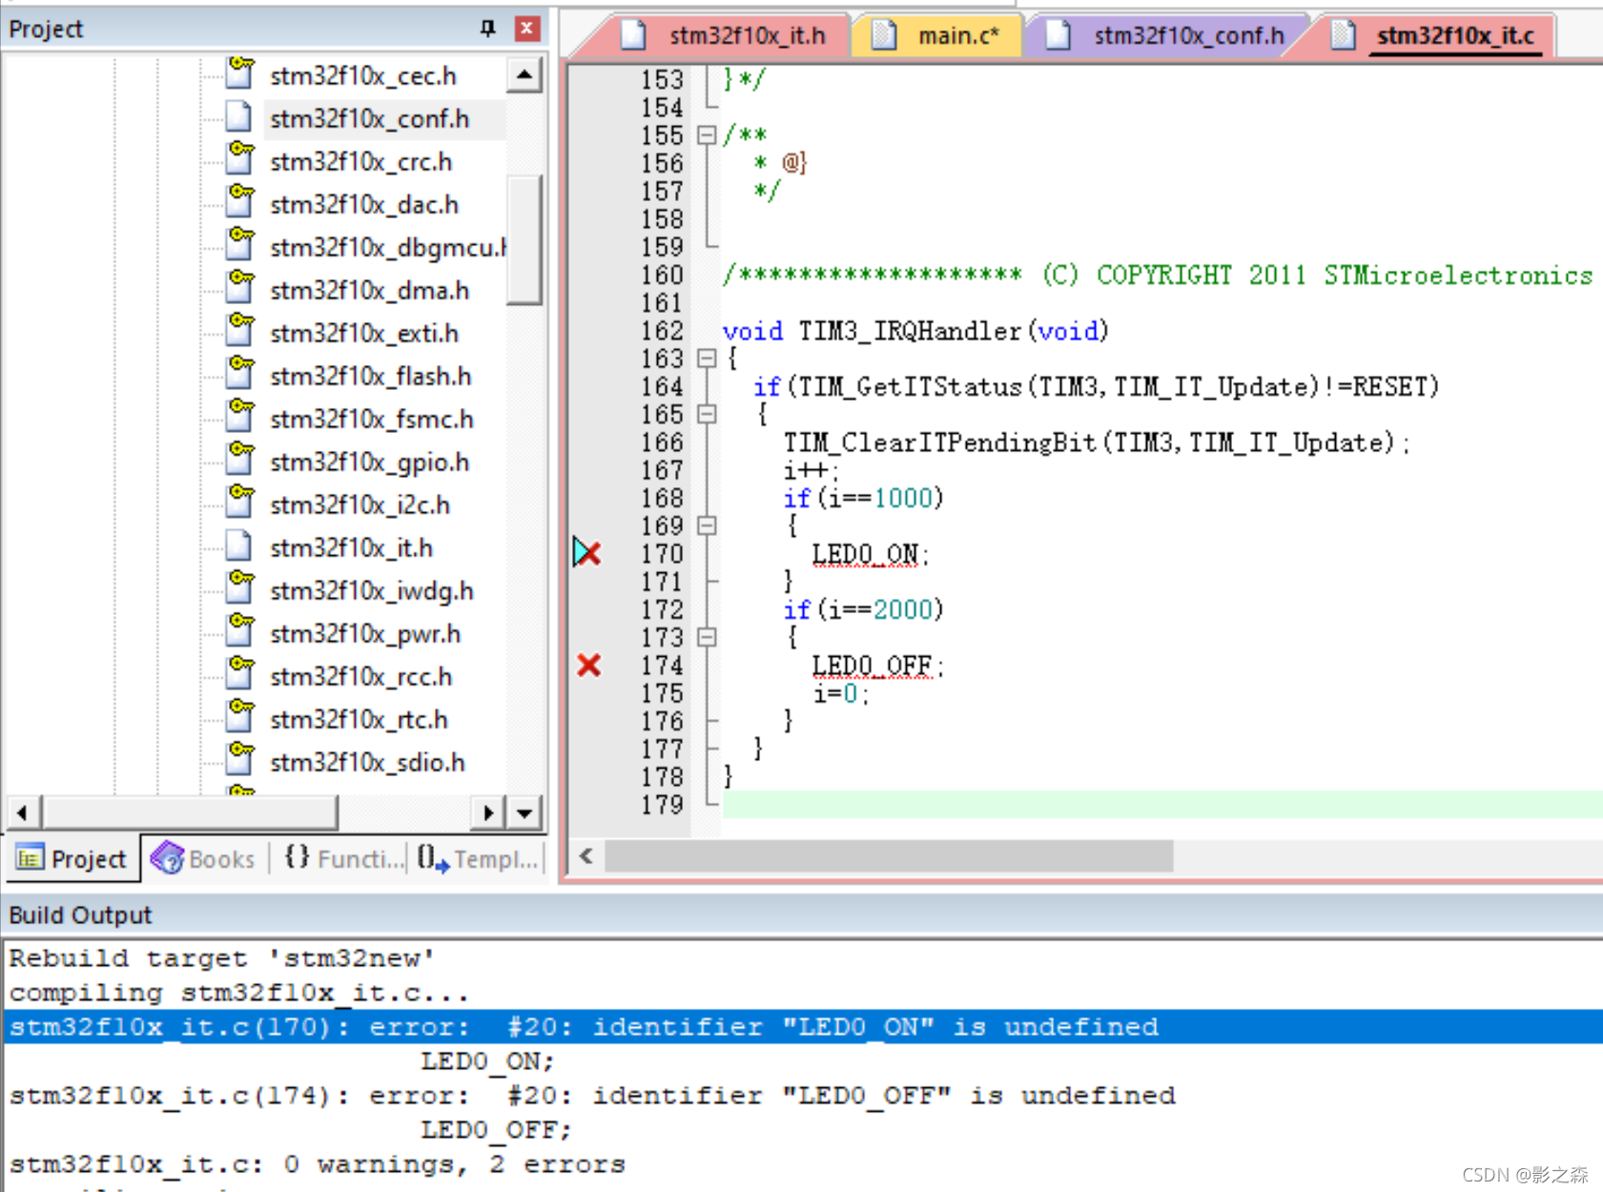
Task: Select stm32f10x_conf.h in project tree
Action: click(369, 119)
